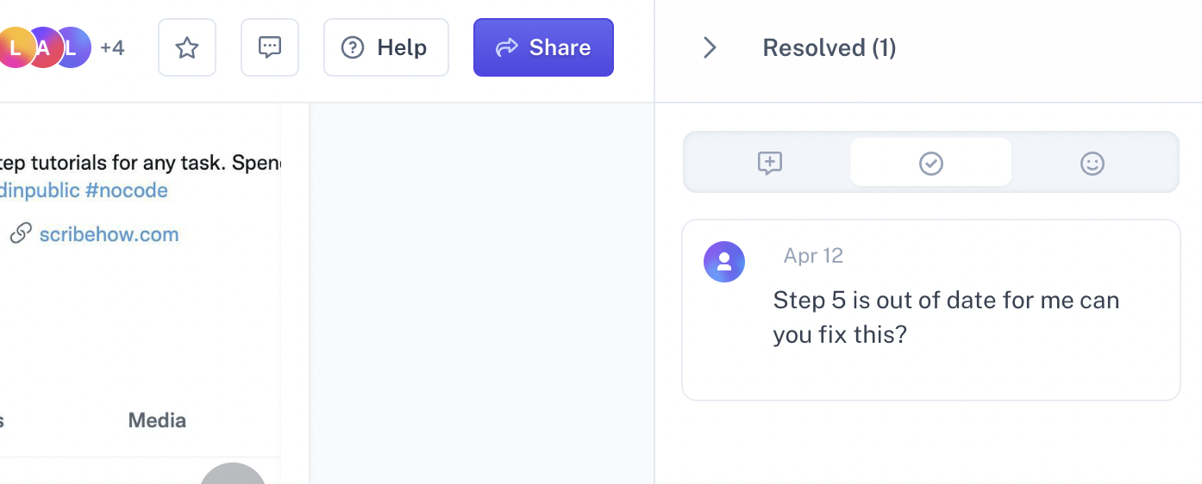Click the +4 additional collaborators indicator
The width and height of the screenshot is (1202, 484).
112,47
